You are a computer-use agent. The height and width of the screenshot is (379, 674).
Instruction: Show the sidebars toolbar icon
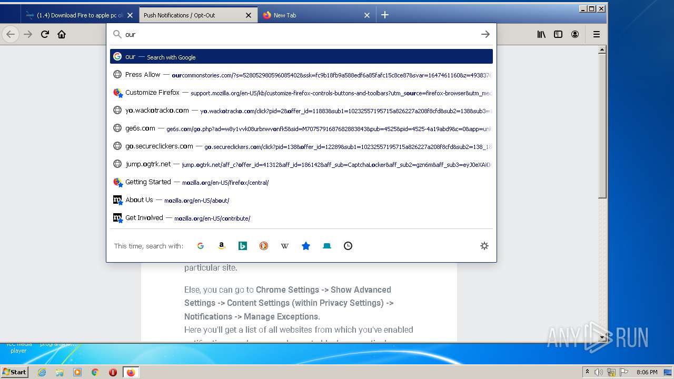click(558, 34)
